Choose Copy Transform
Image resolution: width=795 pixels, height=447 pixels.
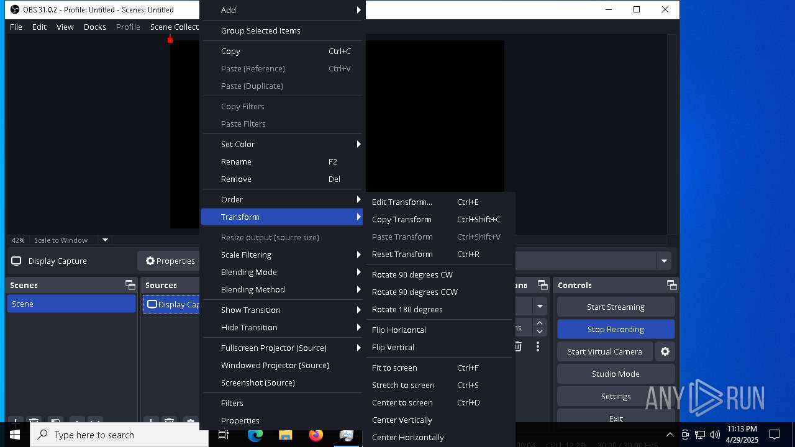pos(440,219)
